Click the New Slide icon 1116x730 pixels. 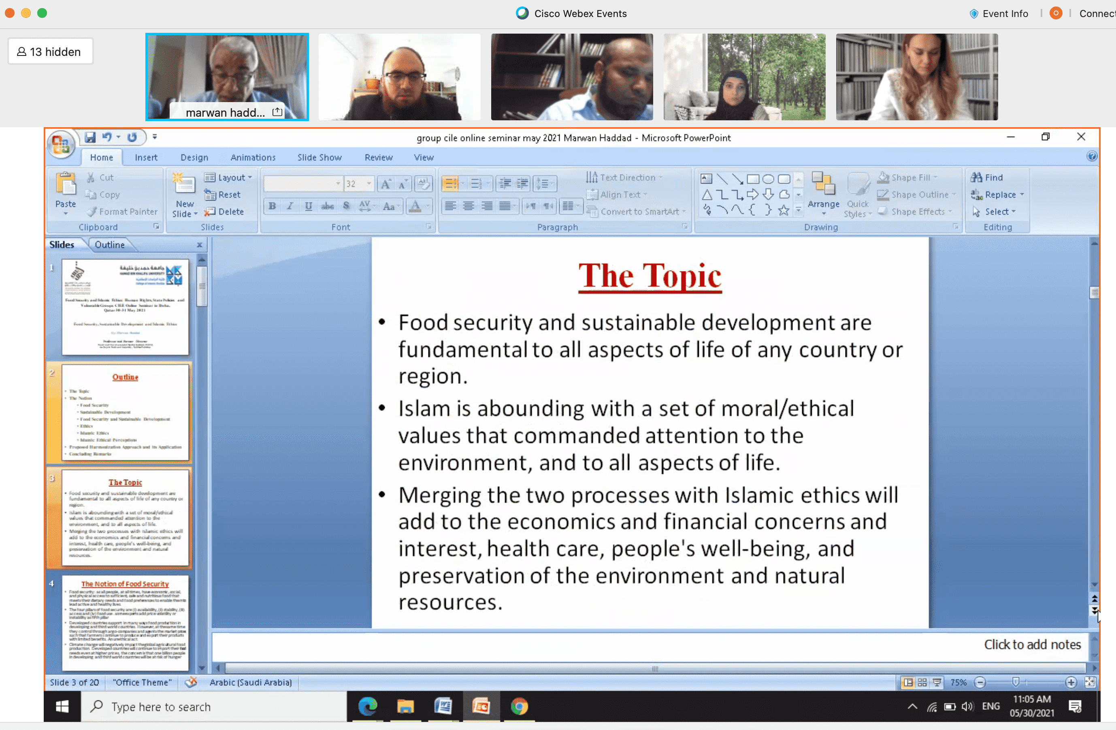(184, 184)
